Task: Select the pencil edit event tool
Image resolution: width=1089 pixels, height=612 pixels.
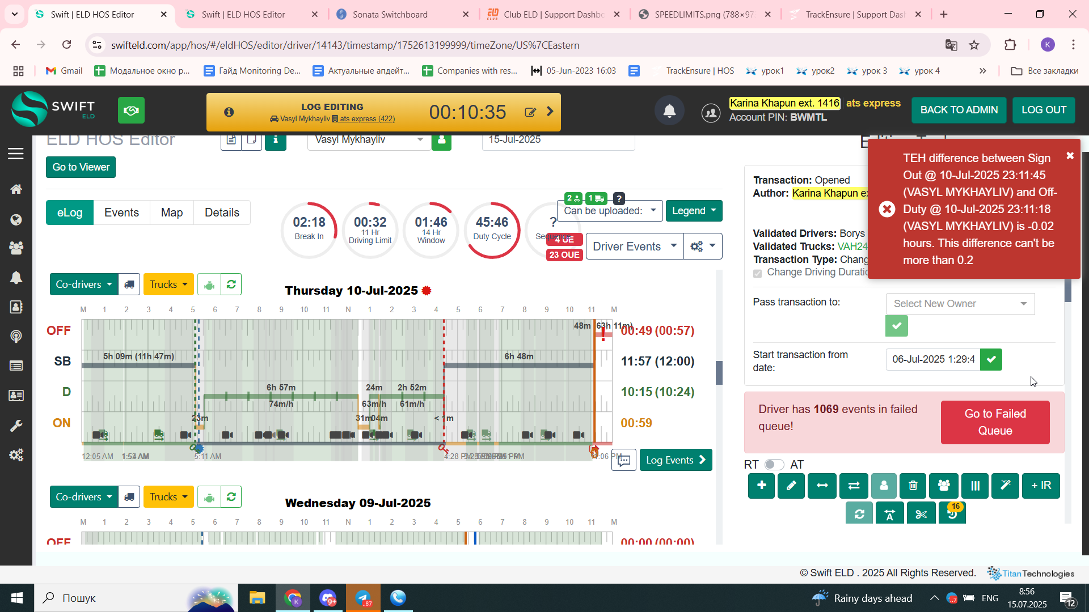Action: coord(791,486)
